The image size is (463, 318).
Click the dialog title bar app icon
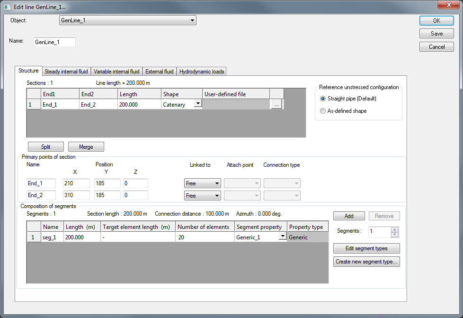coord(8,7)
